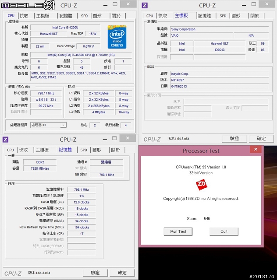Screen dimensions: 277x280
Task: Select CPU tab in the memory window
Action: 11,150
